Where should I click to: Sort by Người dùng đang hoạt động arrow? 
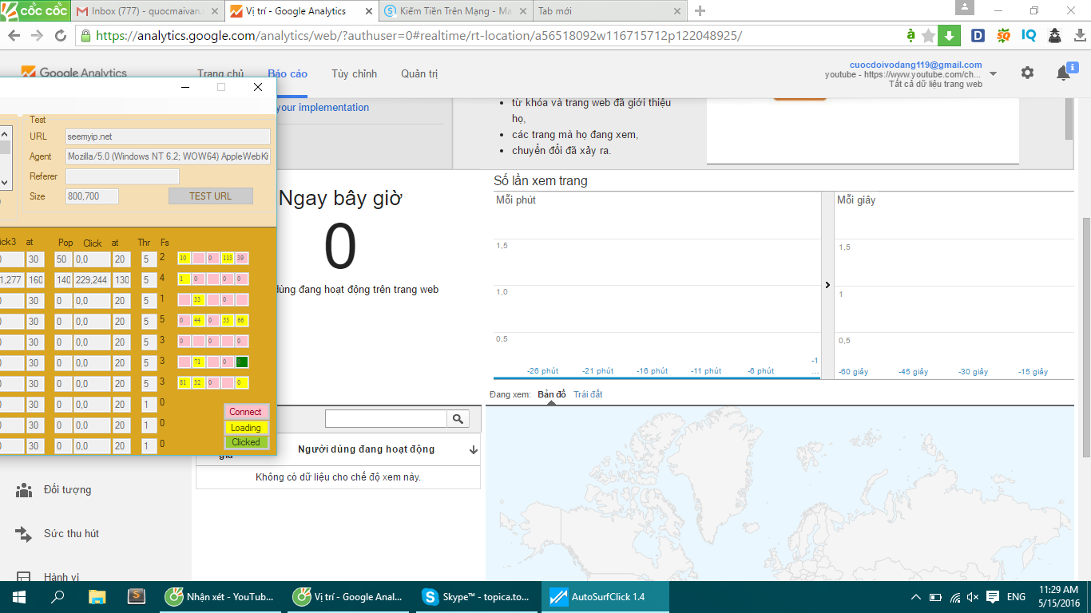pos(473,450)
